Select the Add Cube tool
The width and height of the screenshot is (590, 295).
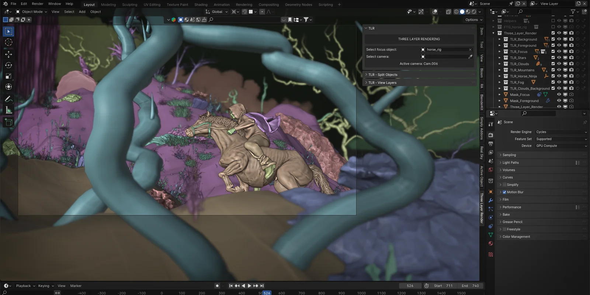coord(8,122)
